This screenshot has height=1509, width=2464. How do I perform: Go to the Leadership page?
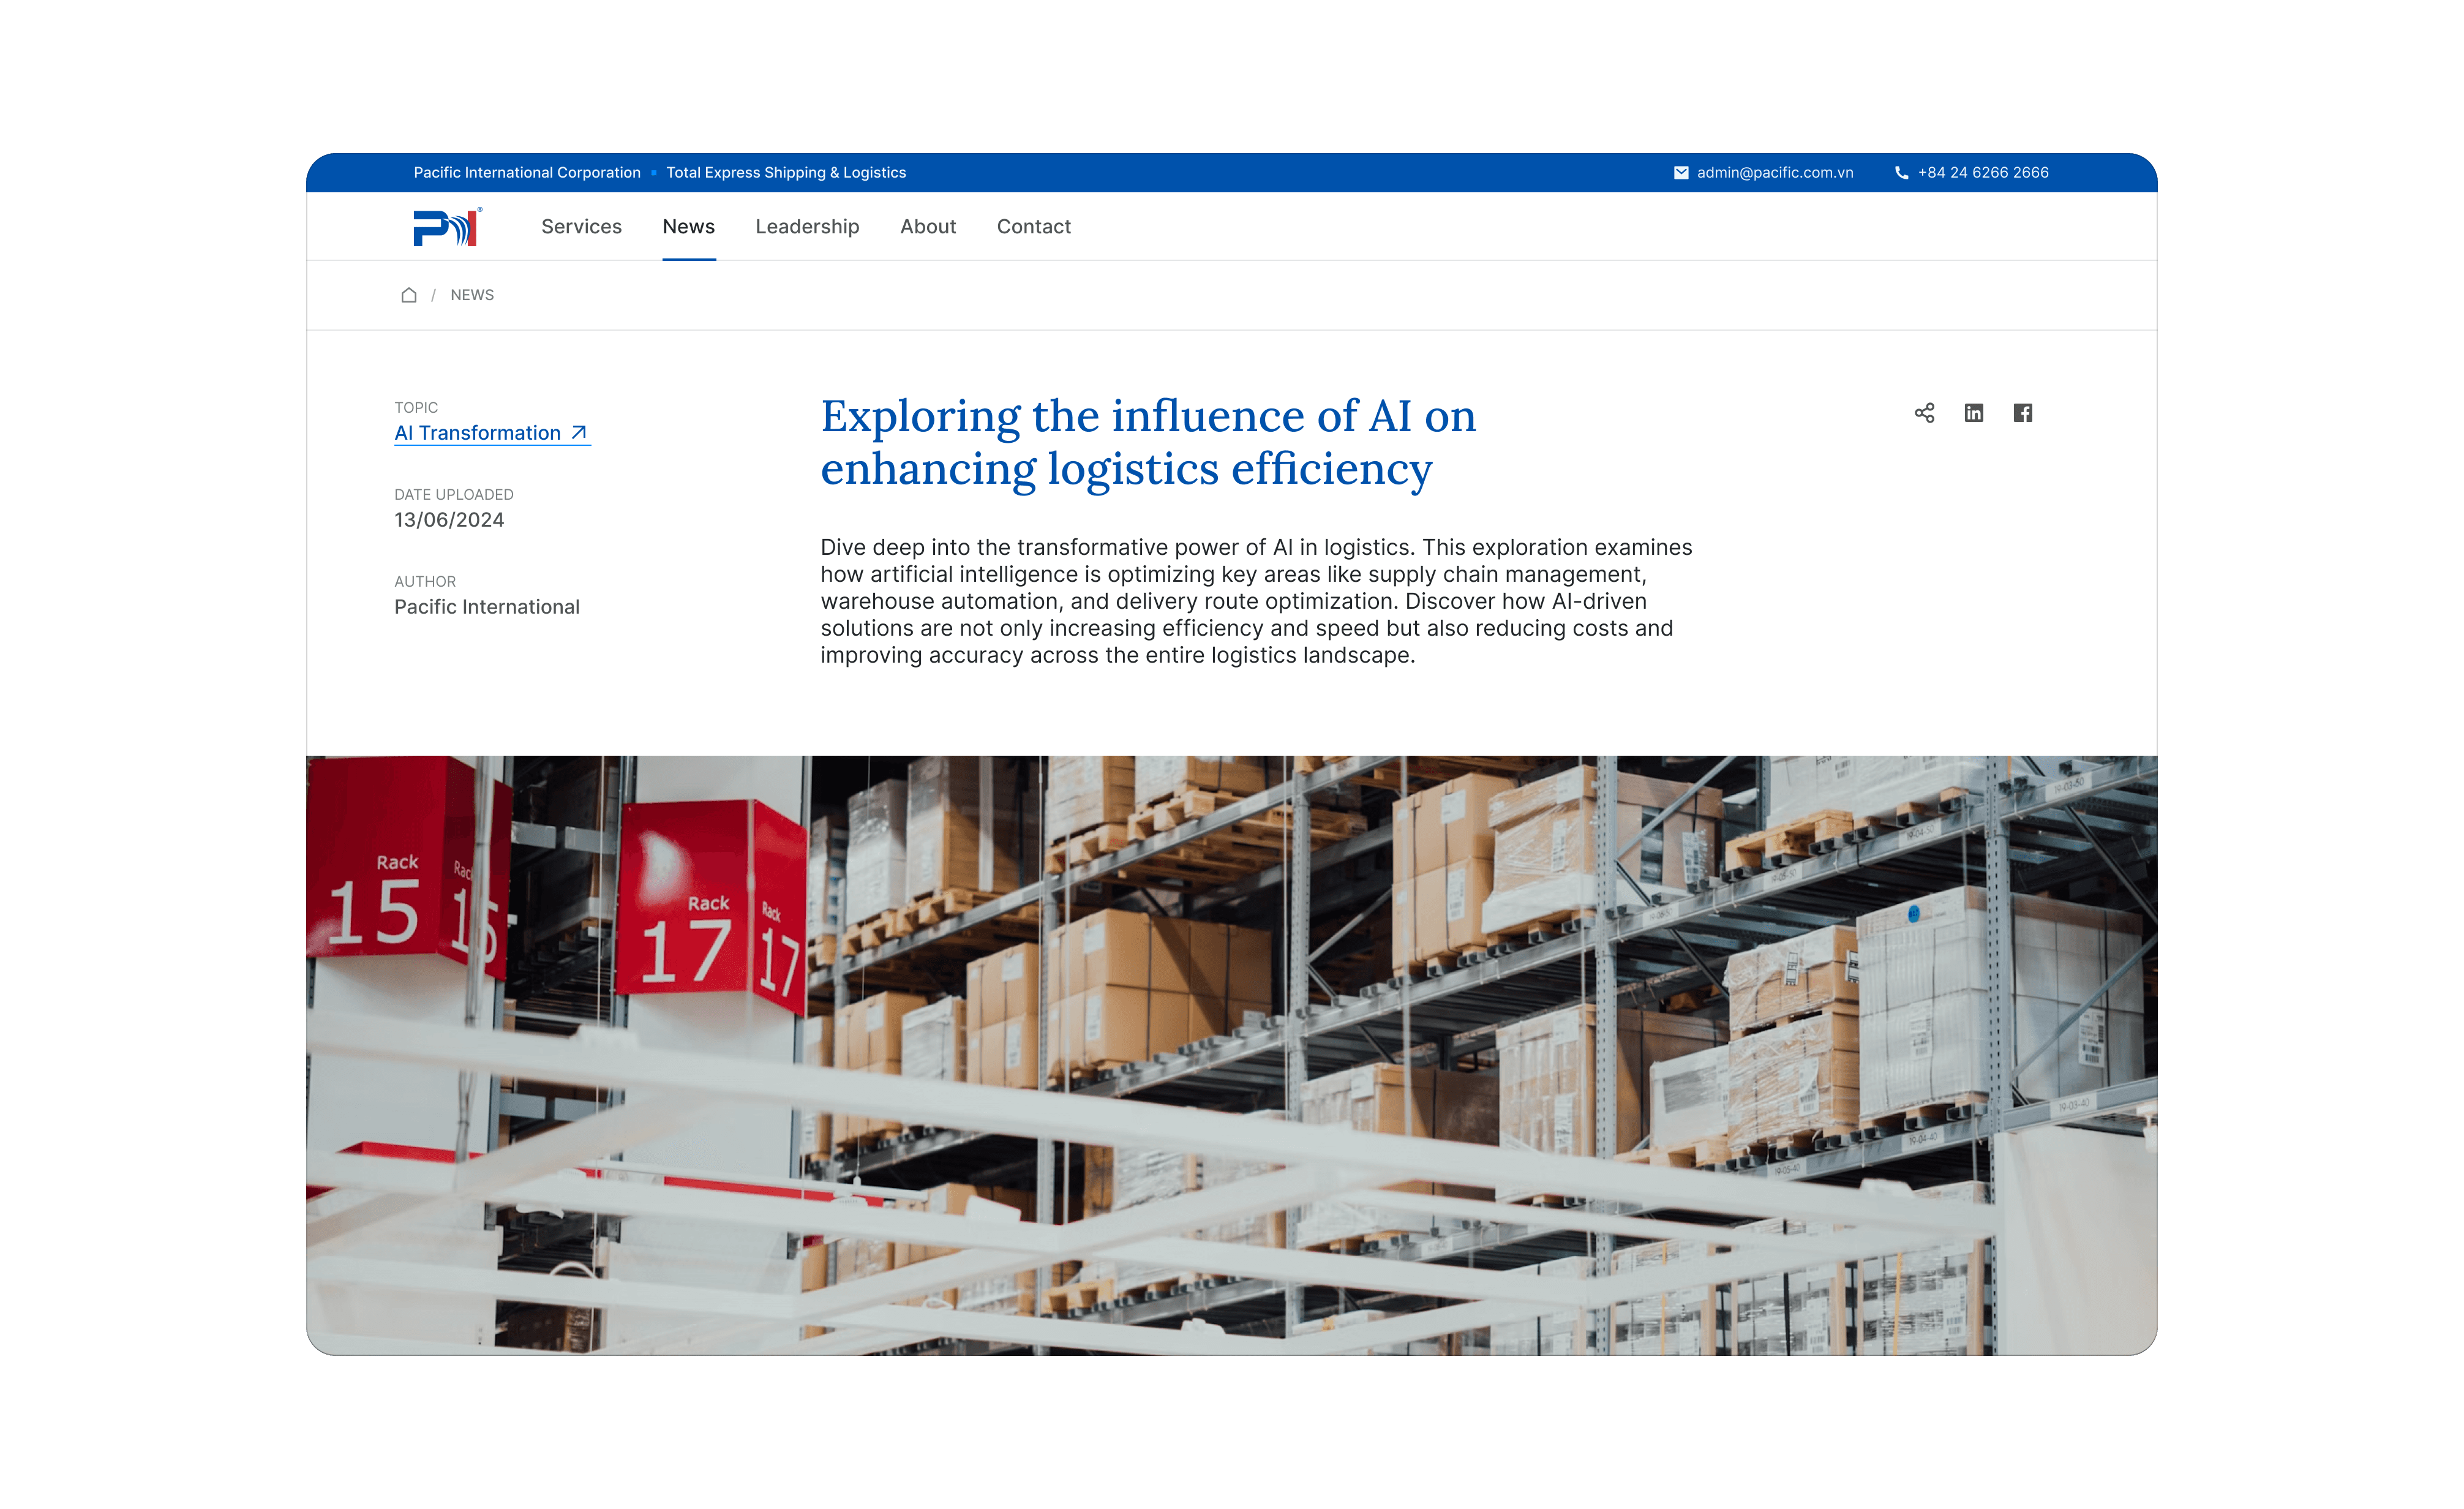(807, 227)
